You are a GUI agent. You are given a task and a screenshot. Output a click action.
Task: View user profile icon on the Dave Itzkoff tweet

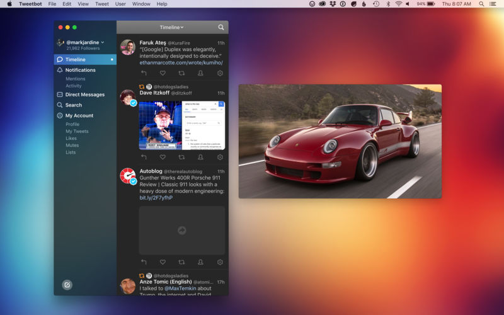(200, 157)
